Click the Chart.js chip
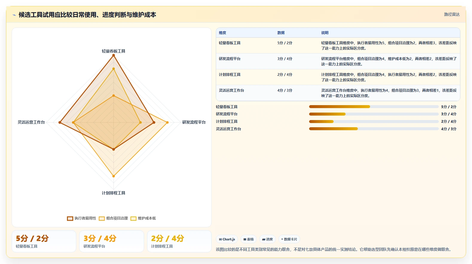The image size is (472, 264). [227, 239]
